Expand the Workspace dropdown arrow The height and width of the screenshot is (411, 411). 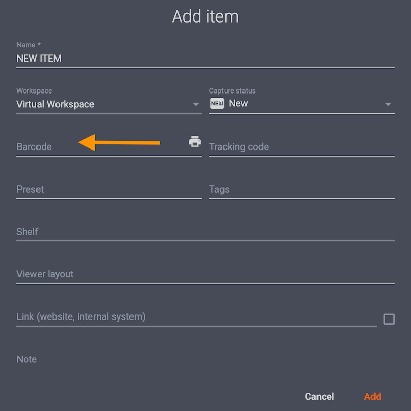point(196,104)
